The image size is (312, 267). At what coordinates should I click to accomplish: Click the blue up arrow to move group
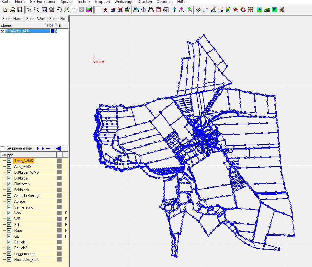point(37,148)
